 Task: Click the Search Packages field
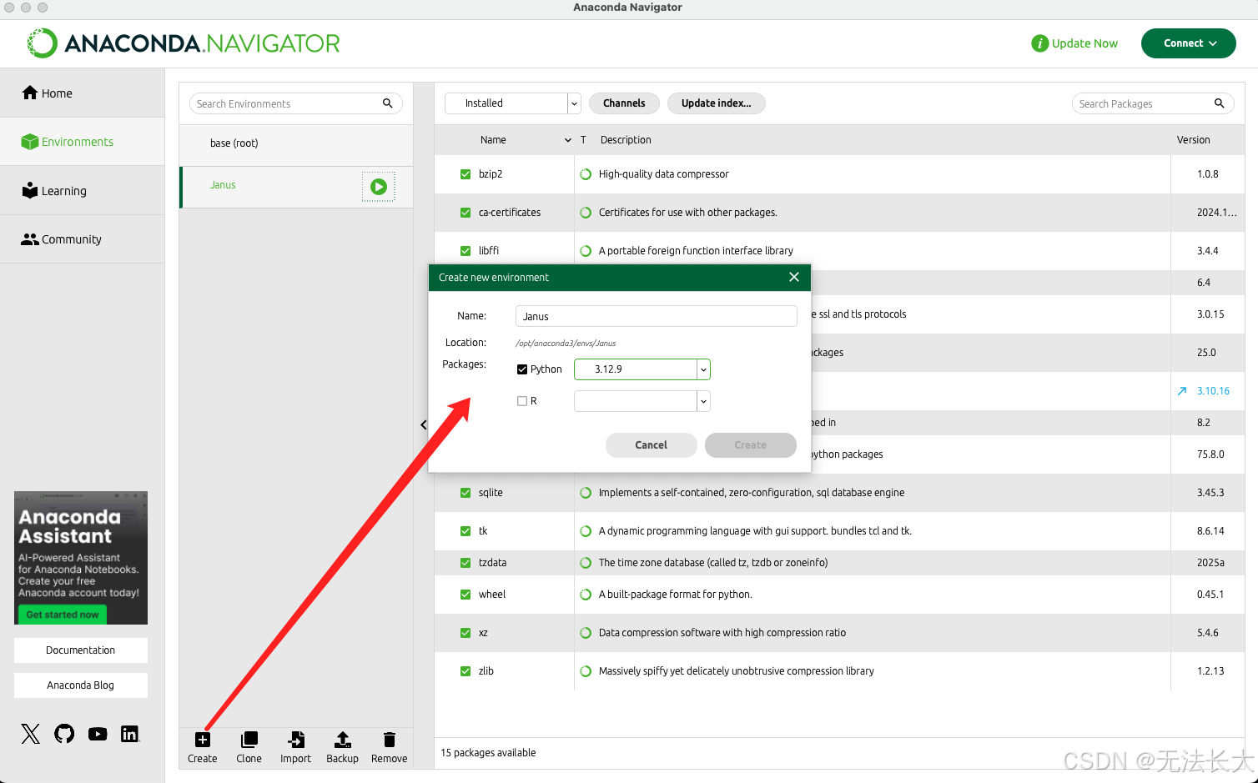[x=1153, y=103]
